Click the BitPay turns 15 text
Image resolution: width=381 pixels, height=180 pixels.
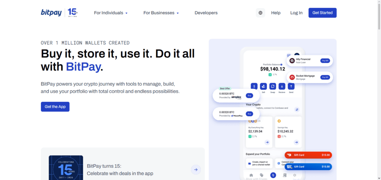(104, 166)
